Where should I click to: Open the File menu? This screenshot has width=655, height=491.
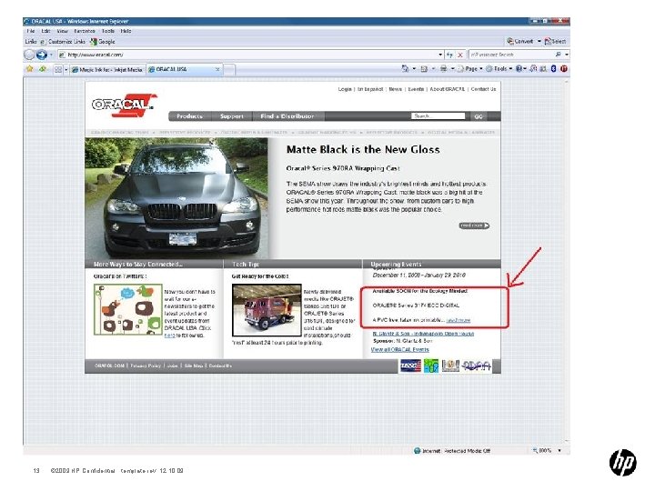coord(31,31)
